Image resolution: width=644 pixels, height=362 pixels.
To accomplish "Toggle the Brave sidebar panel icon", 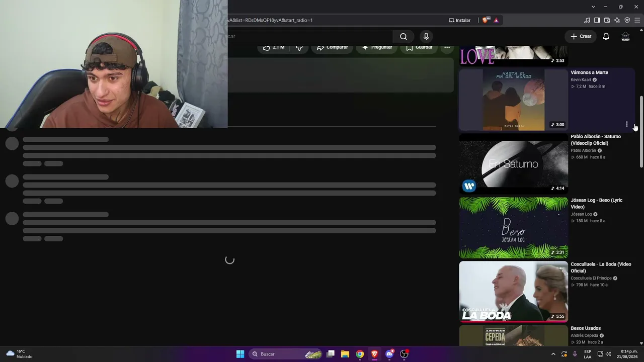I will 597,20.
